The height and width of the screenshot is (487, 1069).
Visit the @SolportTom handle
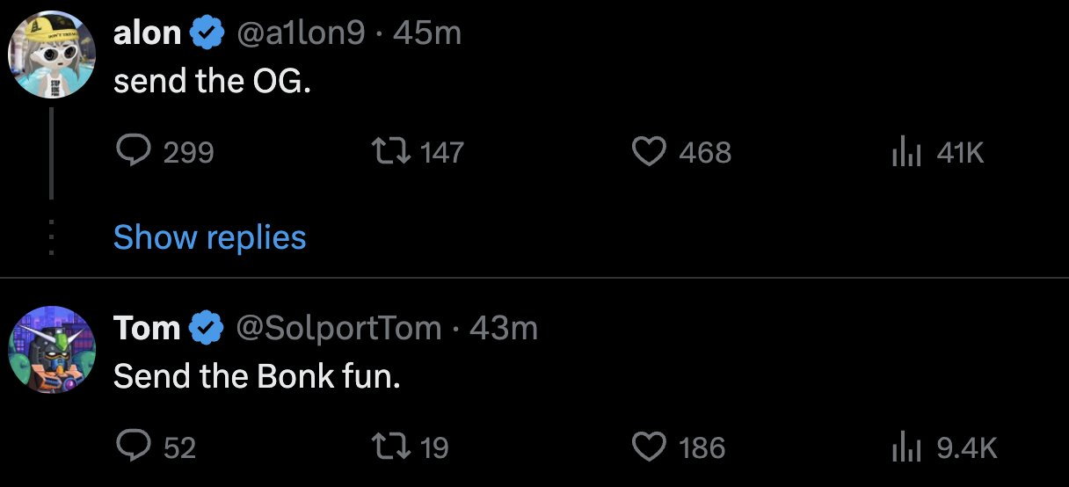click(338, 328)
